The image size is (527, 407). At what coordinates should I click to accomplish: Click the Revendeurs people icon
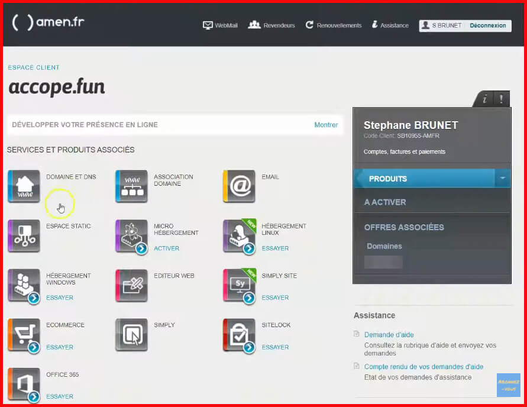pyautogui.click(x=254, y=24)
